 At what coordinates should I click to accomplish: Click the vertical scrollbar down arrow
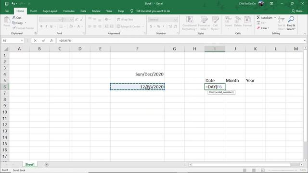pos(305,160)
